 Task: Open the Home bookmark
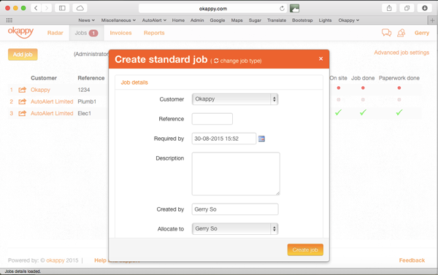pyautogui.click(x=178, y=20)
